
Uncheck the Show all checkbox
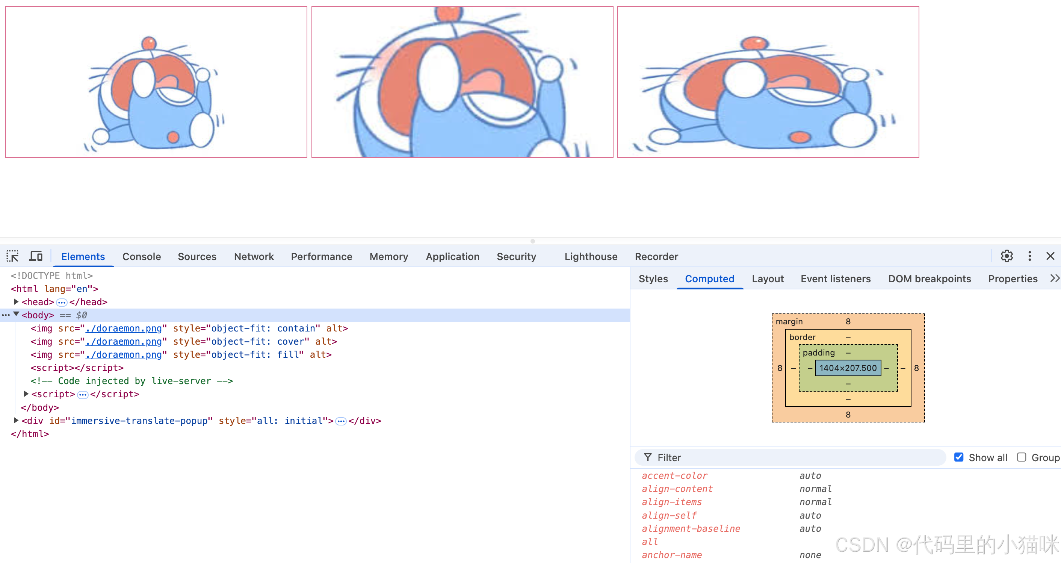click(958, 457)
